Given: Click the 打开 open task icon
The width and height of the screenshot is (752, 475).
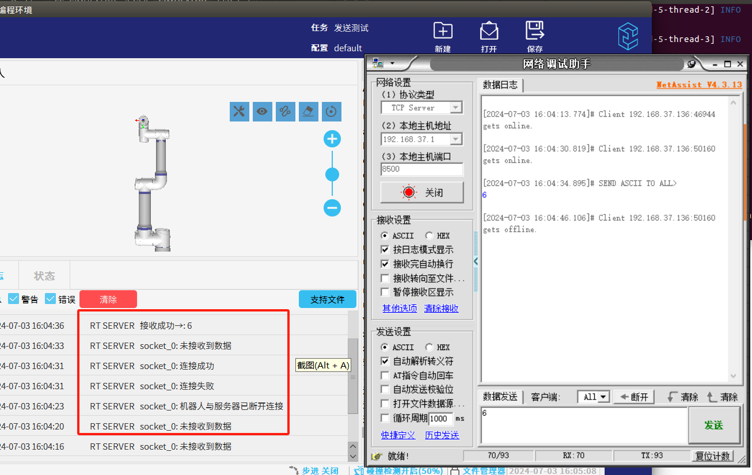Looking at the screenshot, I should click(x=489, y=32).
